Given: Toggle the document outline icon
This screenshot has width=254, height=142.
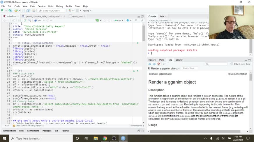Looking at the screenshot, I should tap(136, 20).
